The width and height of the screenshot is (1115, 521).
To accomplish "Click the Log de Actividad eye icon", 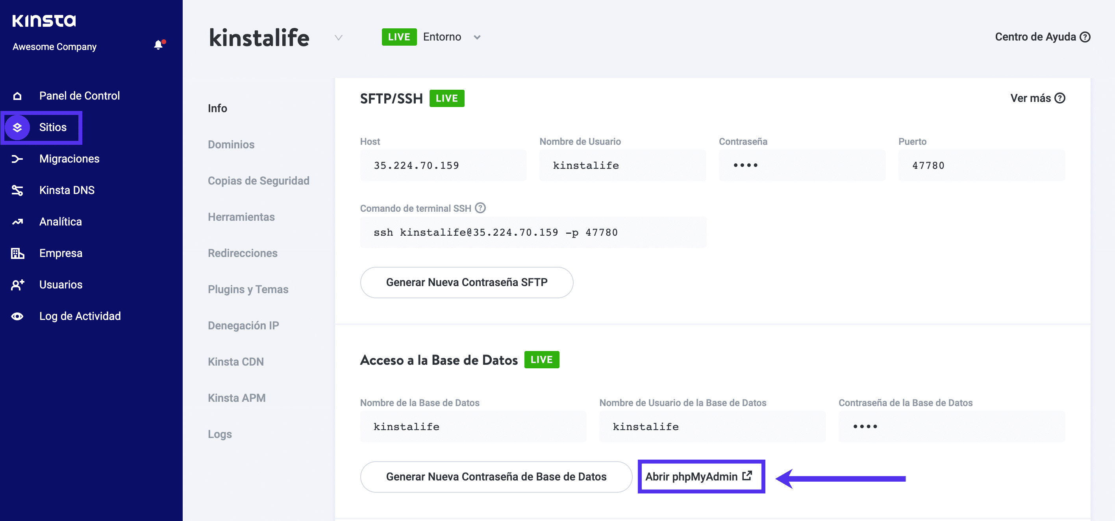I will coord(17,316).
